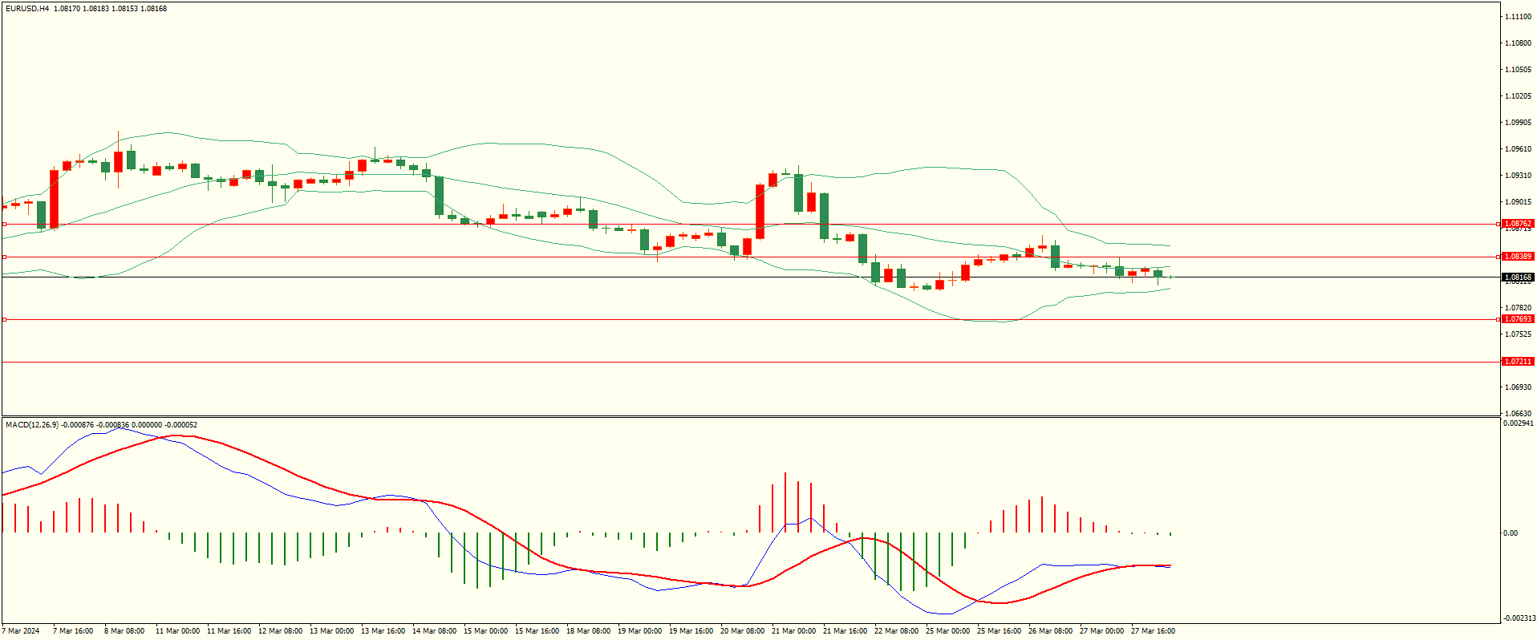Click the 13 Mar 16:00 time label
Screen dimensions: 1537x640
point(383,631)
